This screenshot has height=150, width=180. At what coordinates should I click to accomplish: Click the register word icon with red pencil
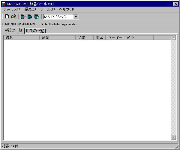[23, 16]
